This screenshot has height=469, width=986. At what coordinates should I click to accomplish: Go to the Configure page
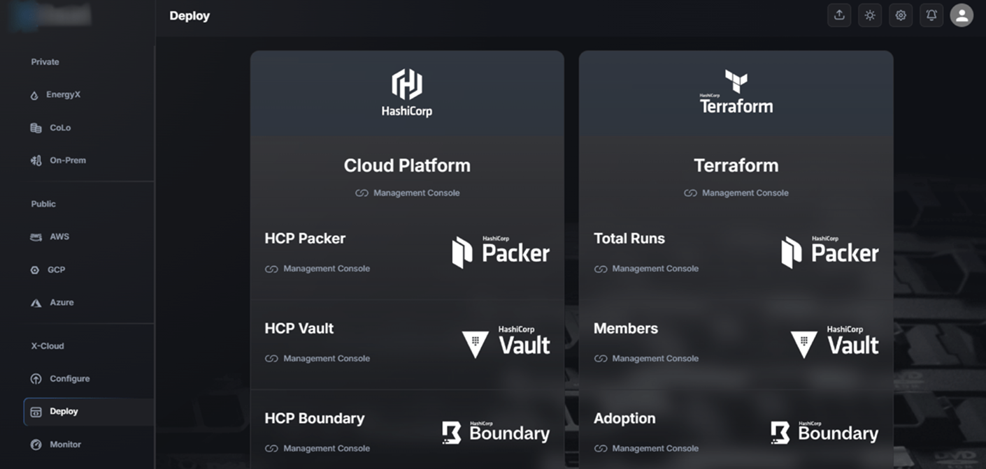pos(70,378)
